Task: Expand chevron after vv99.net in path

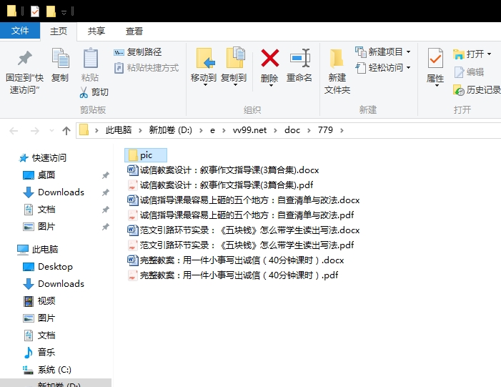Action: point(275,130)
